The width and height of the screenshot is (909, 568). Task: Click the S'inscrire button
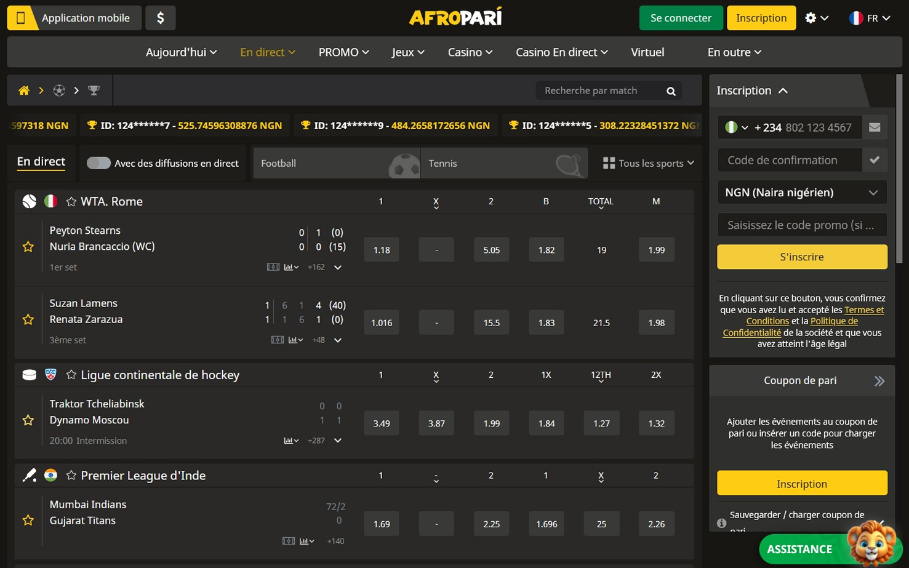pyautogui.click(x=802, y=257)
